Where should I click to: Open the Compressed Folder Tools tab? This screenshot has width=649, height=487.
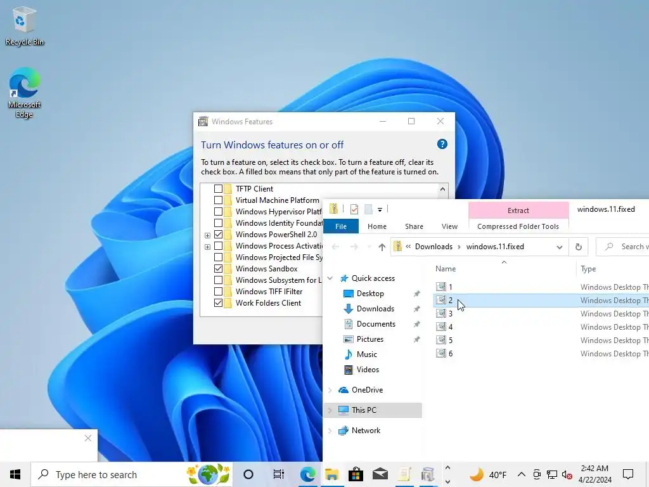pyautogui.click(x=518, y=226)
